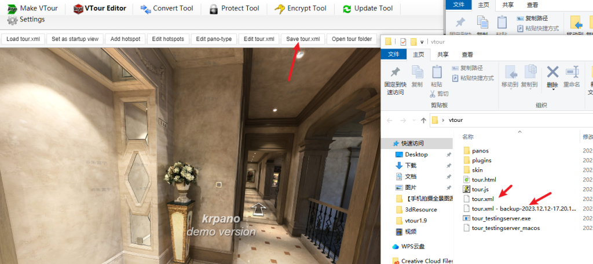593x264 pixels.
Task: Click the Edit hotspots button
Action: [168, 39]
